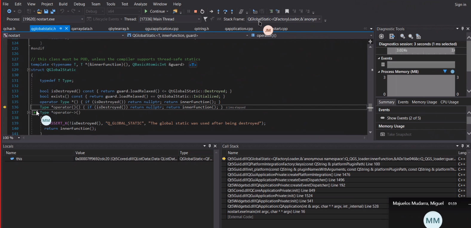Collapse the Process Memory (MB) section
The width and height of the screenshot is (471, 228).
click(x=379, y=72)
